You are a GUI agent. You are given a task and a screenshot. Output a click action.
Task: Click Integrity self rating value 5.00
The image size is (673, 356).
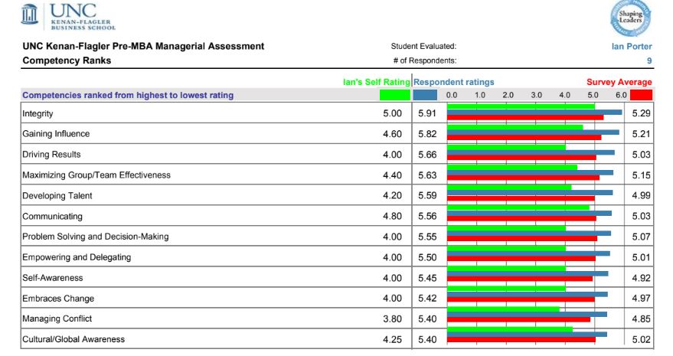click(x=392, y=113)
